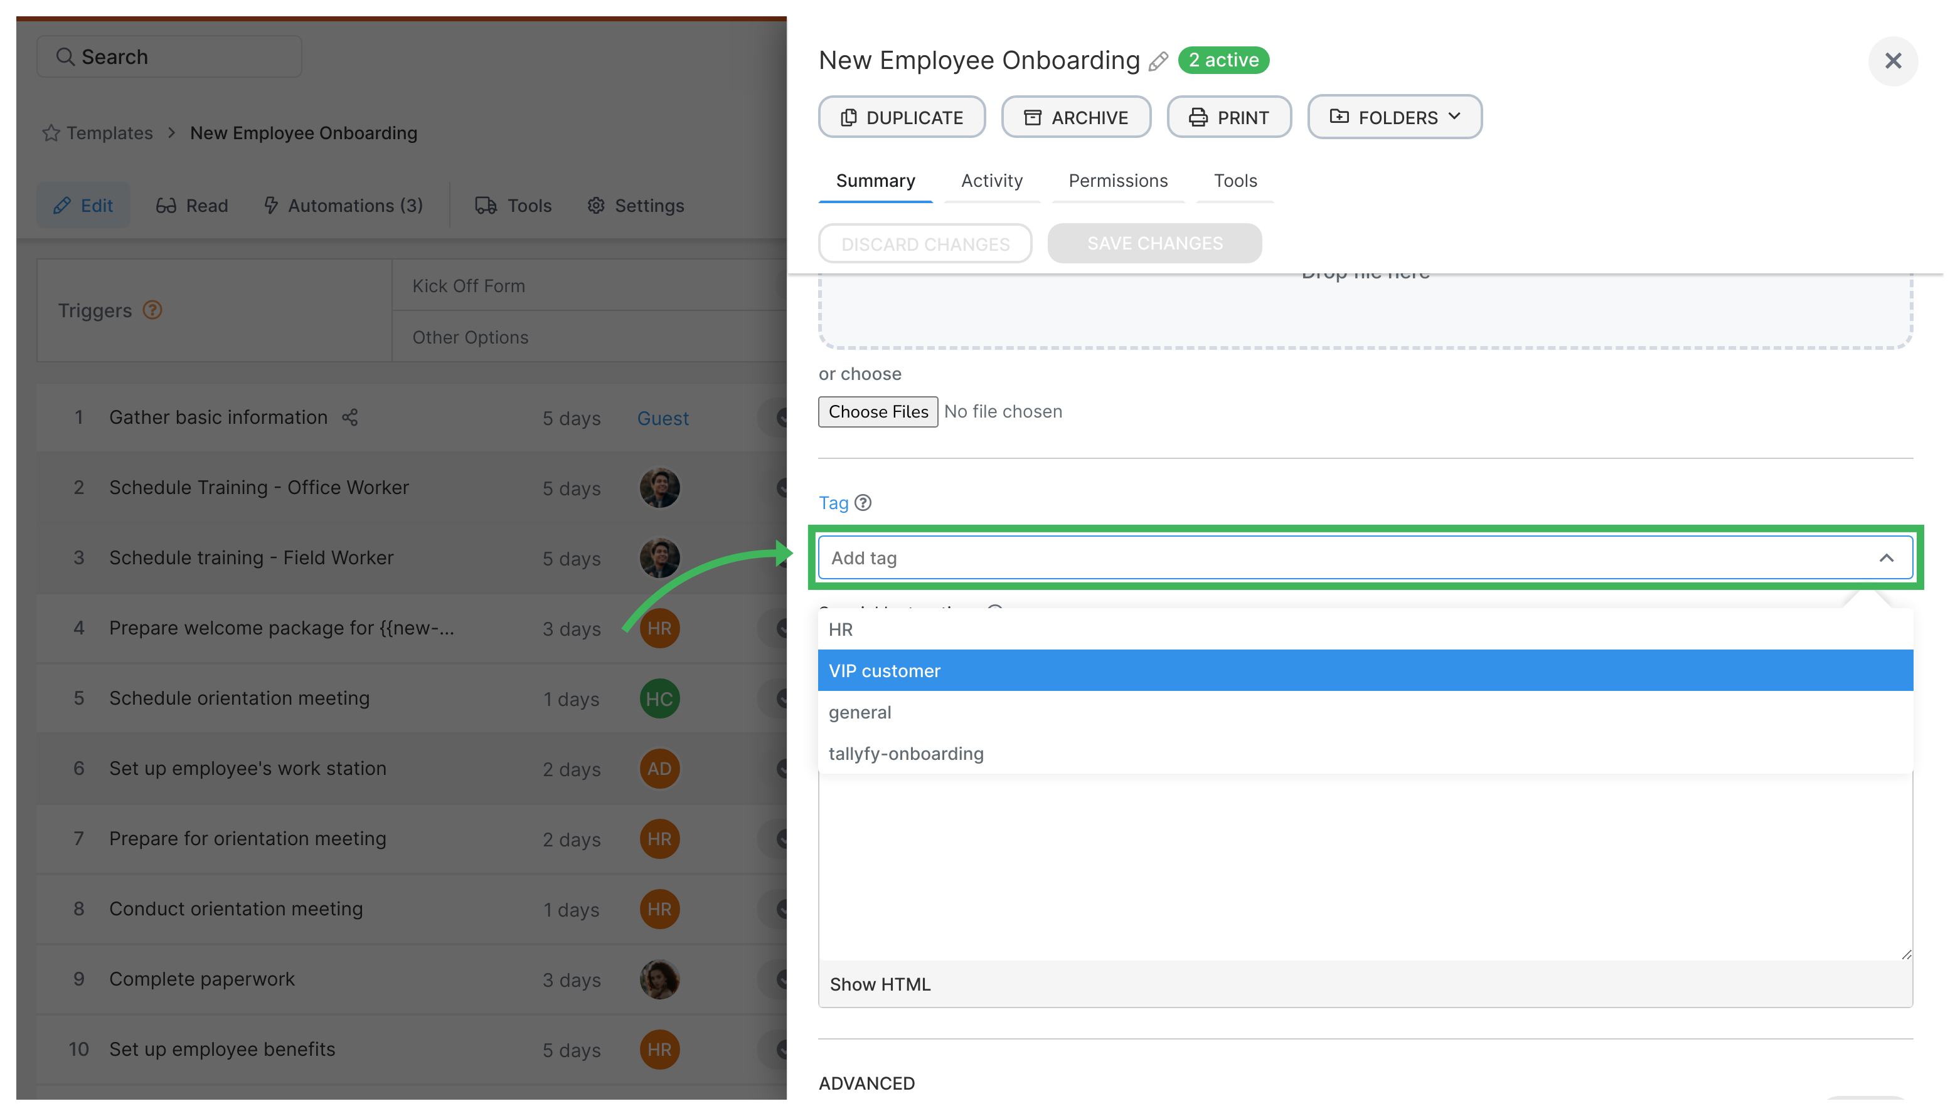Open the Permissions tab
1960x1116 pixels.
[1117, 181]
